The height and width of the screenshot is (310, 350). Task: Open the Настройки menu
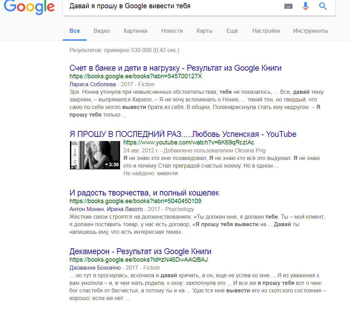tap(266, 31)
